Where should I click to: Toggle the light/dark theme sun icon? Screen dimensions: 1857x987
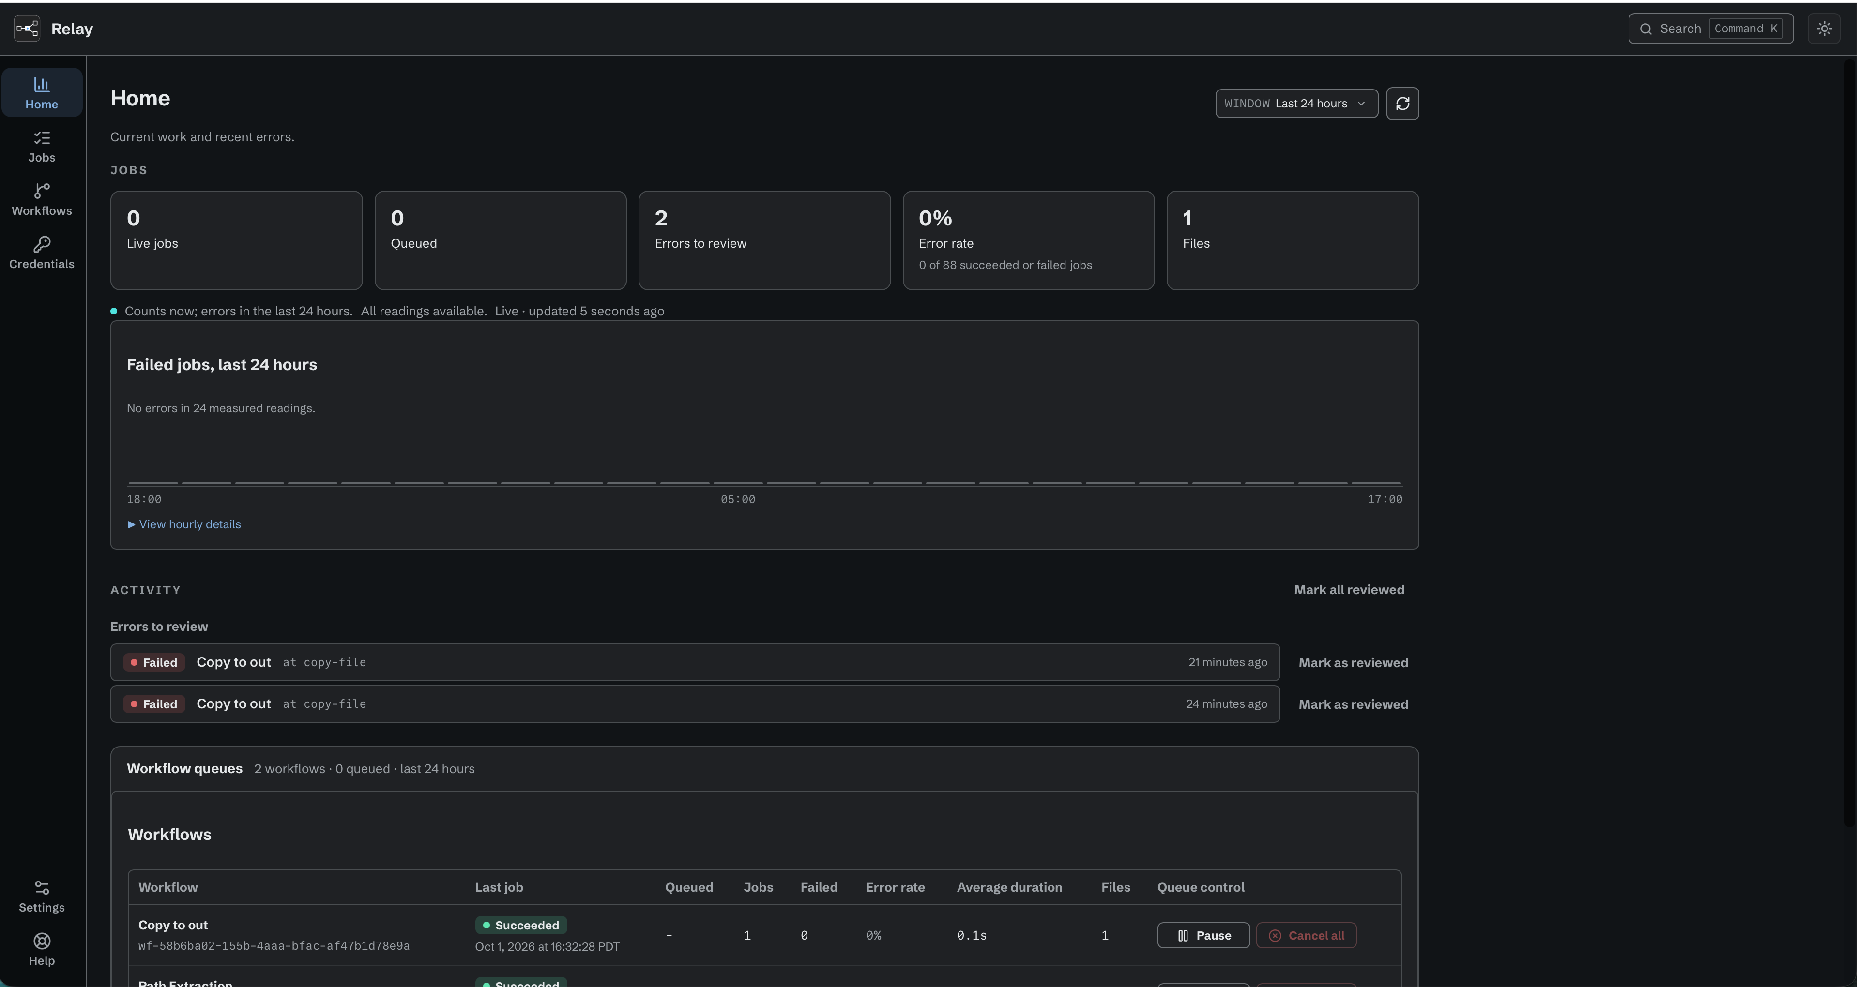coord(1824,29)
